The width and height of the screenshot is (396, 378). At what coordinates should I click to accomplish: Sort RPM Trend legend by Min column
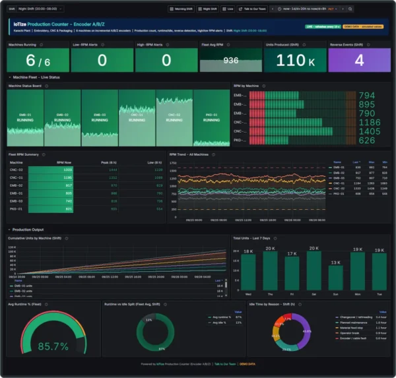385,162
